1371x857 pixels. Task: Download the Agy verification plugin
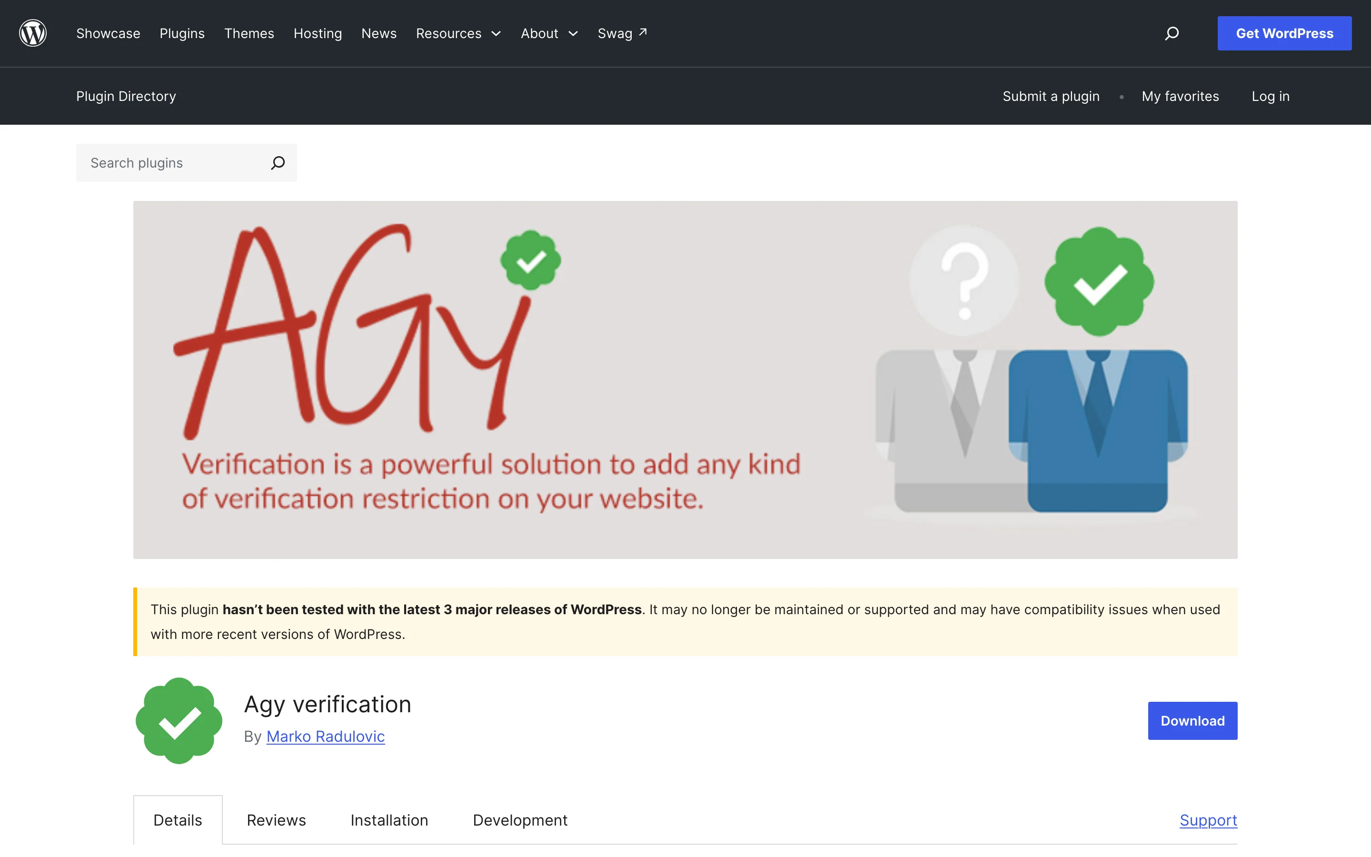click(1192, 720)
